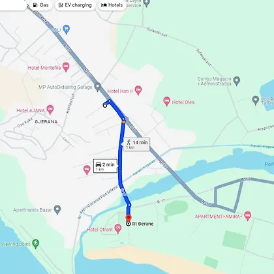Viewport: 274px width, 274px height.
Task: Select the red Rt Đerane destination pin
Action: point(129,218)
